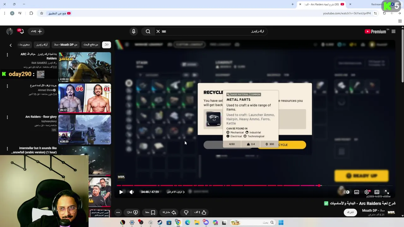Open the YouTube account avatar menu

coord(10,32)
